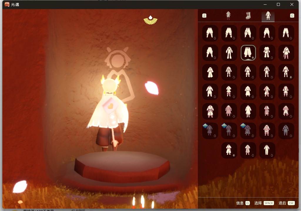Click the C key next-category button
This screenshot has width=301, height=211.
pos(292,16)
